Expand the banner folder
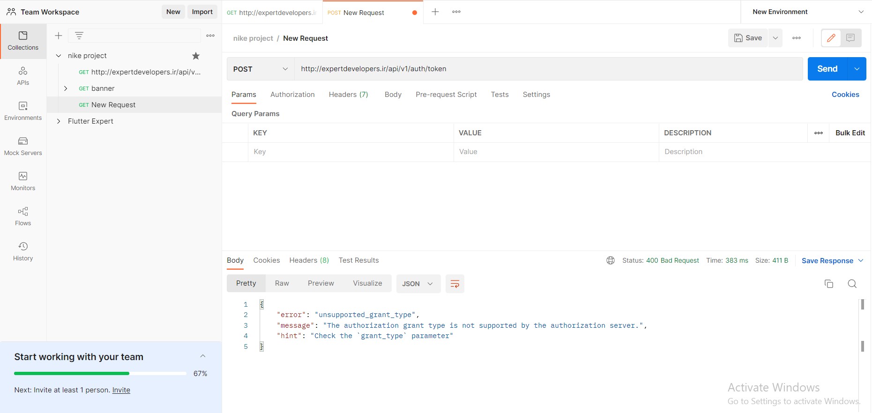This screenshot has width=872, height=413. (x=66, y=88)
